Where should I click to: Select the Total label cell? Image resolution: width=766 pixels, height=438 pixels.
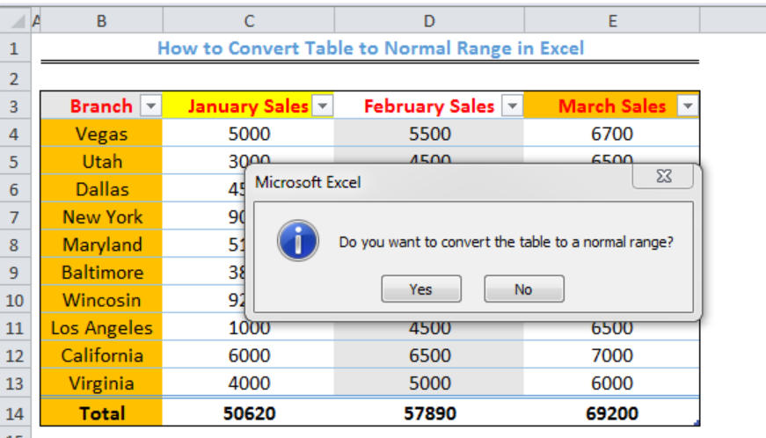[x=102, y=413]
